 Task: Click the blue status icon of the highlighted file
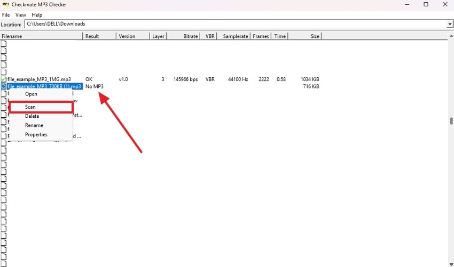coord(3,86)
